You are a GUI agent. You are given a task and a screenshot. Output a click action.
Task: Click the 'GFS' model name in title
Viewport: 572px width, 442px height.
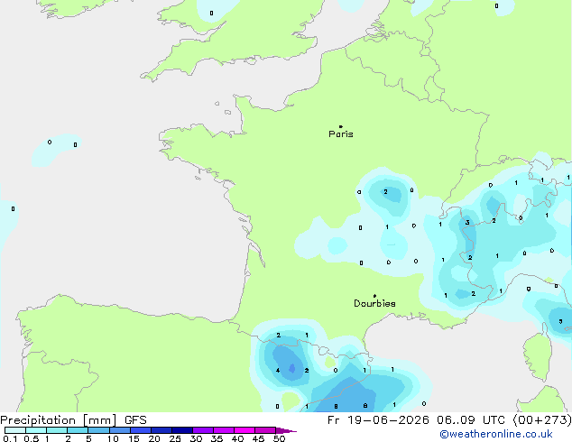pos(135,420)
